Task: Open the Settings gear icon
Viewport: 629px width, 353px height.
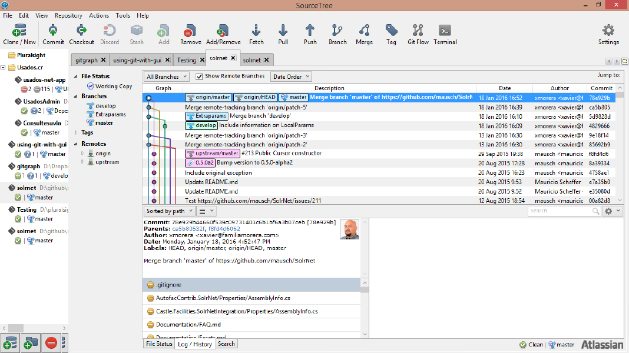Action: tap(608, 34)
